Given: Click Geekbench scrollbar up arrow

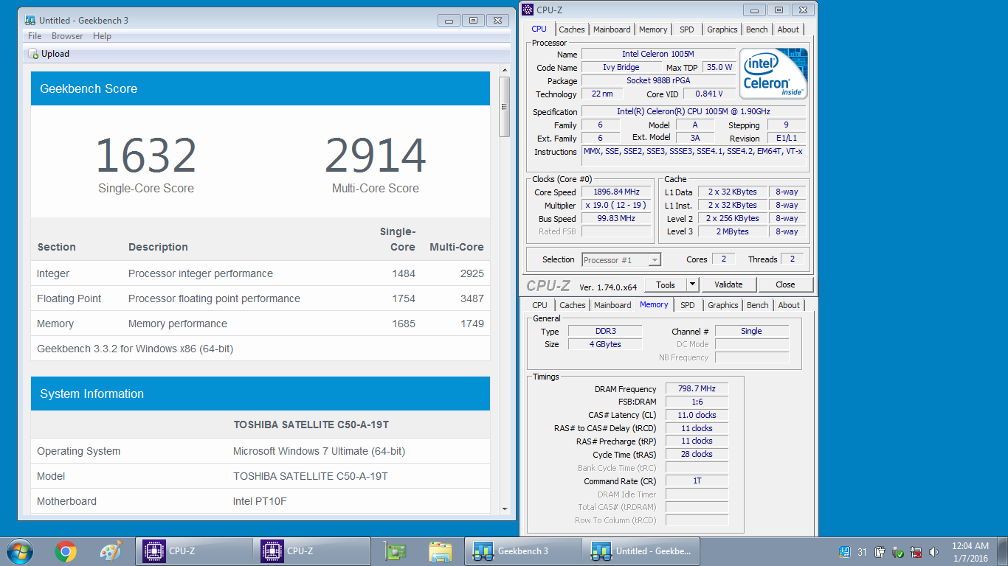Looking at the screenshot, I should click(505, 70).
